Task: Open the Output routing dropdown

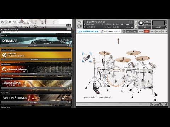Action: pos(103,25)
